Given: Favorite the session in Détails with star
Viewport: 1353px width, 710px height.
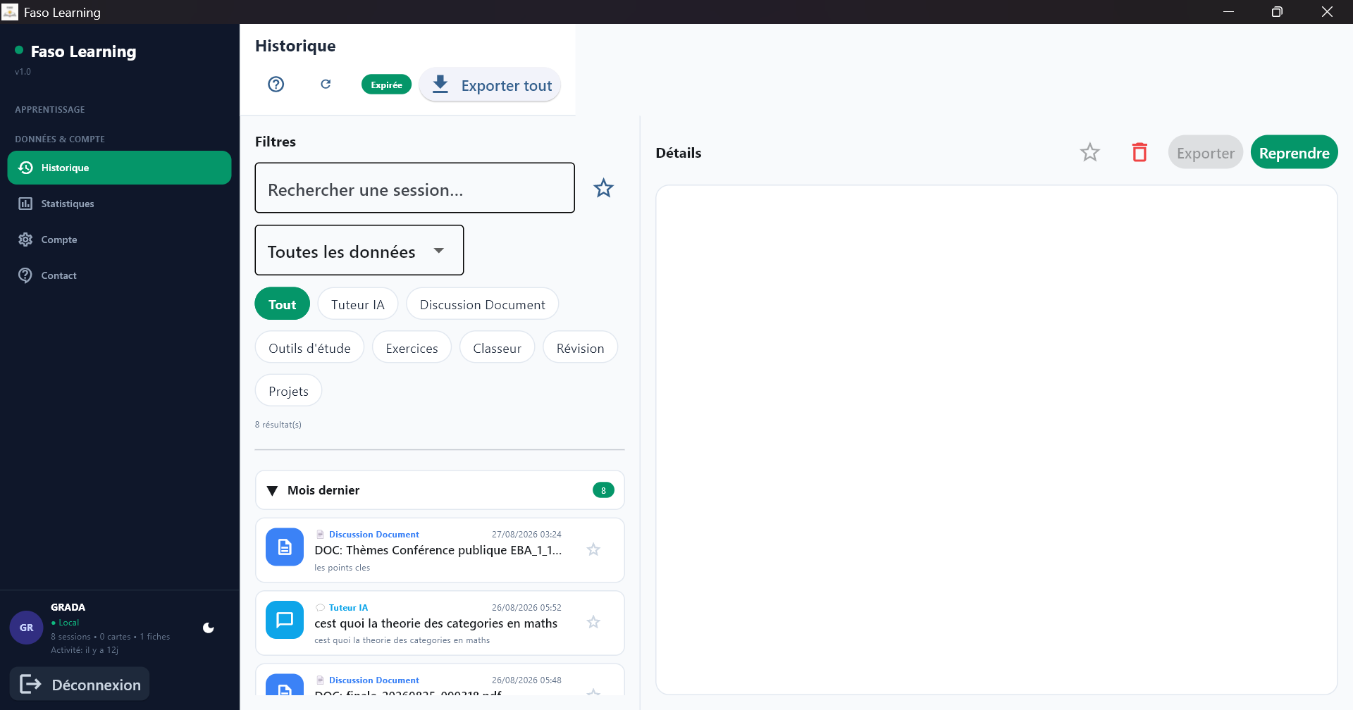Looking at the screenshot, I should [x=1090, y=152].
